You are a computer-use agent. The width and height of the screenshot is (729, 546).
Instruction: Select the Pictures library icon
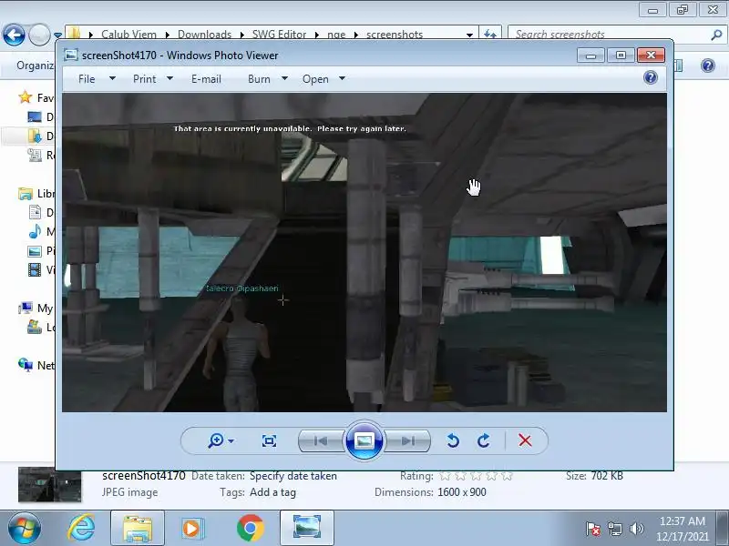pos(35,251)
